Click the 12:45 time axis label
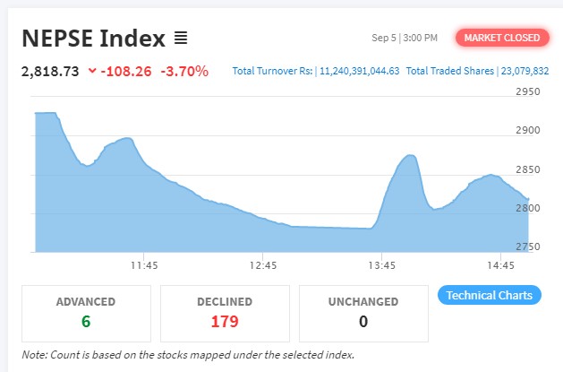Image resolution: width=563 pixels, height=372 pixels. click(x=263, y=265)
